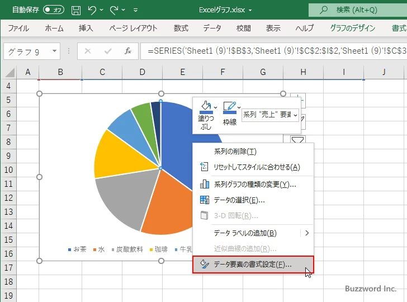
Task: Select データ要素の書式設定 menu entry
Action: (x=252, y=265)
